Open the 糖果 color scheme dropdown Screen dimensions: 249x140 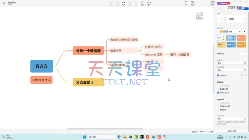229,31
